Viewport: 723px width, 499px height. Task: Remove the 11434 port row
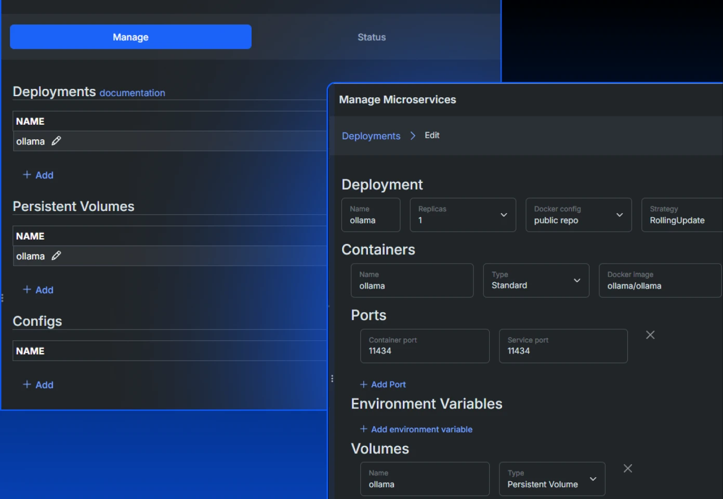point(650,335)
